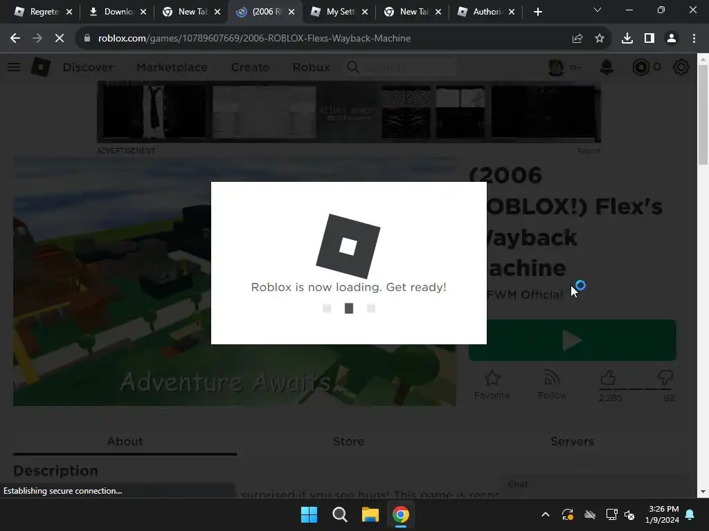Expand the tab search dropdown arrow
The image size is (709, 531).
point(598,10)
